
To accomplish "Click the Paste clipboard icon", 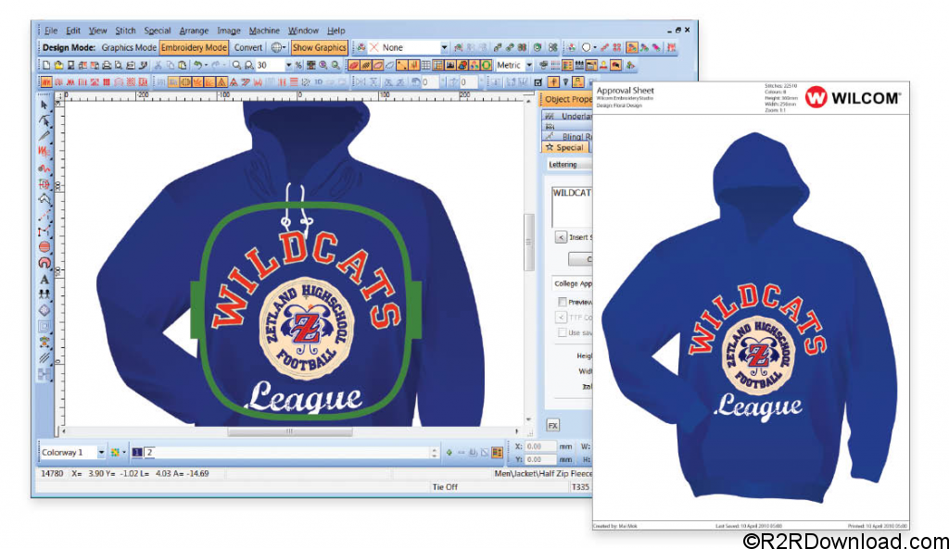I will click(183, 66).
